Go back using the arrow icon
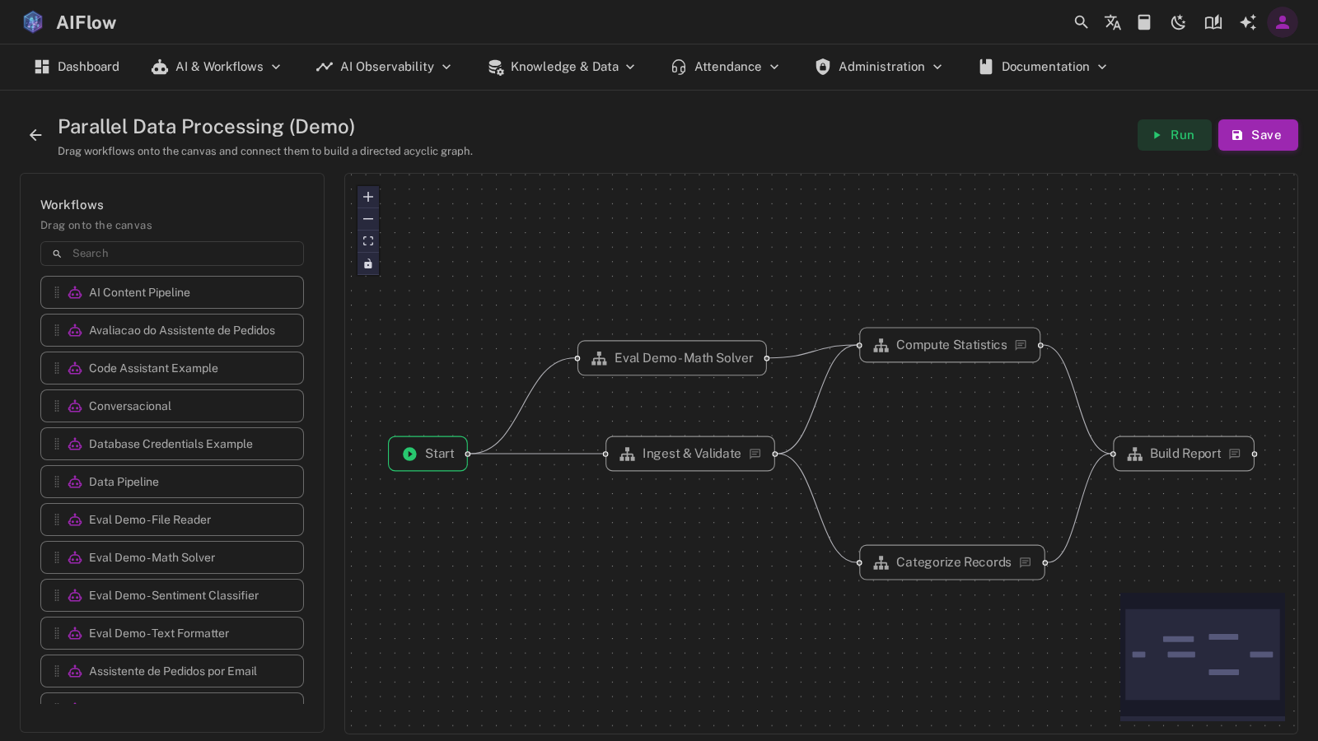This screenshot has height=741, width=1318. coord(35,135)
